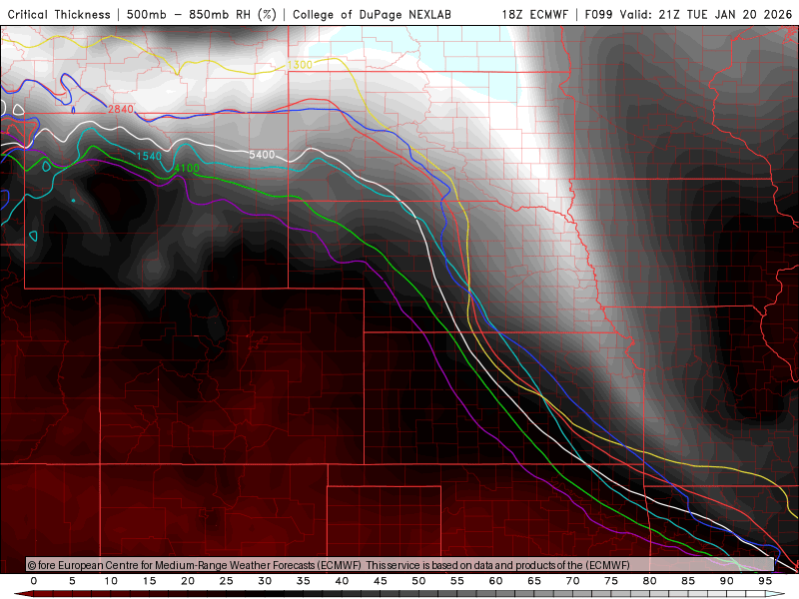Click the red '2840' contour label

[121, 109]
